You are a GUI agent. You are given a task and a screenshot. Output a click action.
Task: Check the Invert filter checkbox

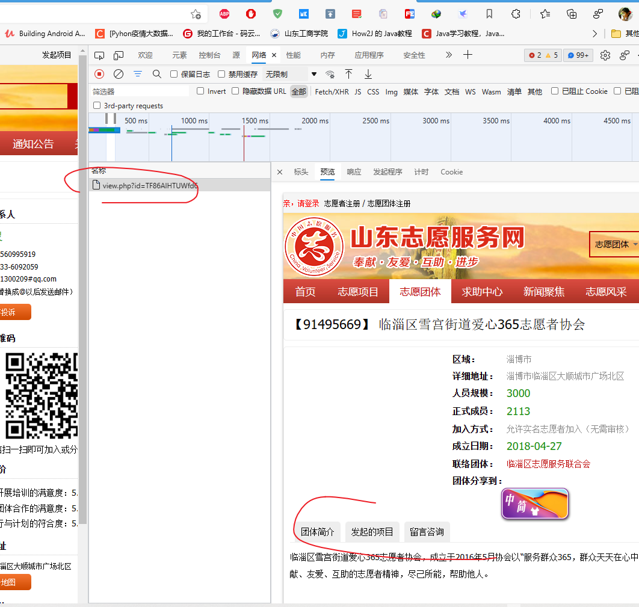point(200,91)
